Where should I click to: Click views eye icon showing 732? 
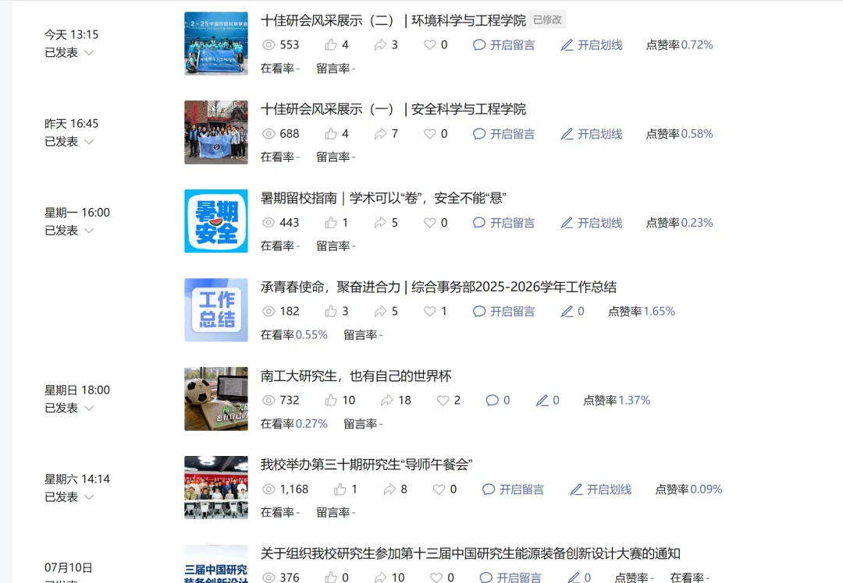point(269,401)
